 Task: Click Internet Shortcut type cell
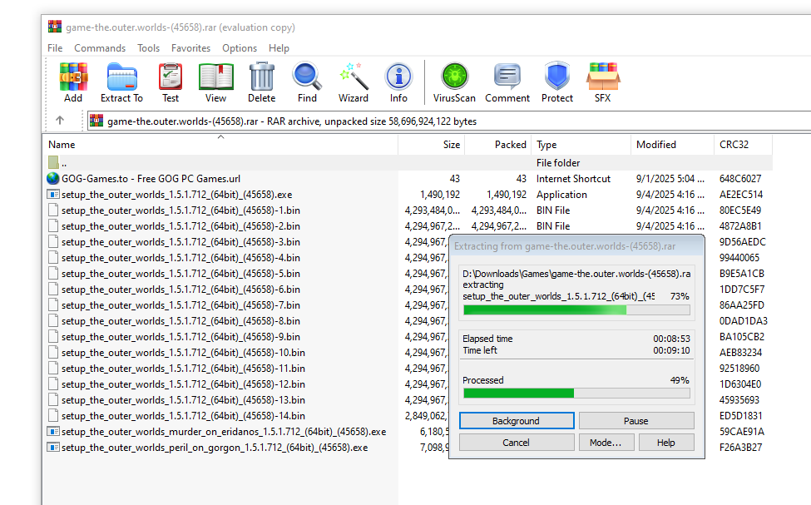point(573,179)
